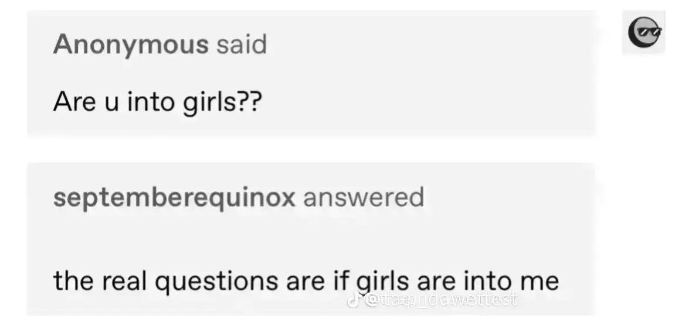This screenshot has width=692, height=316.
Task: Click the 'u' in the anonymous question
Action: pos(111,105)
